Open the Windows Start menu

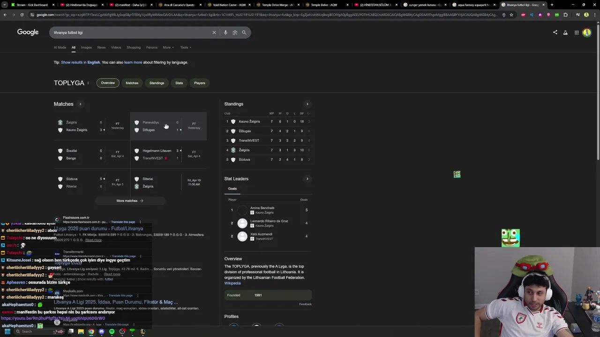(x=7, y=331)
